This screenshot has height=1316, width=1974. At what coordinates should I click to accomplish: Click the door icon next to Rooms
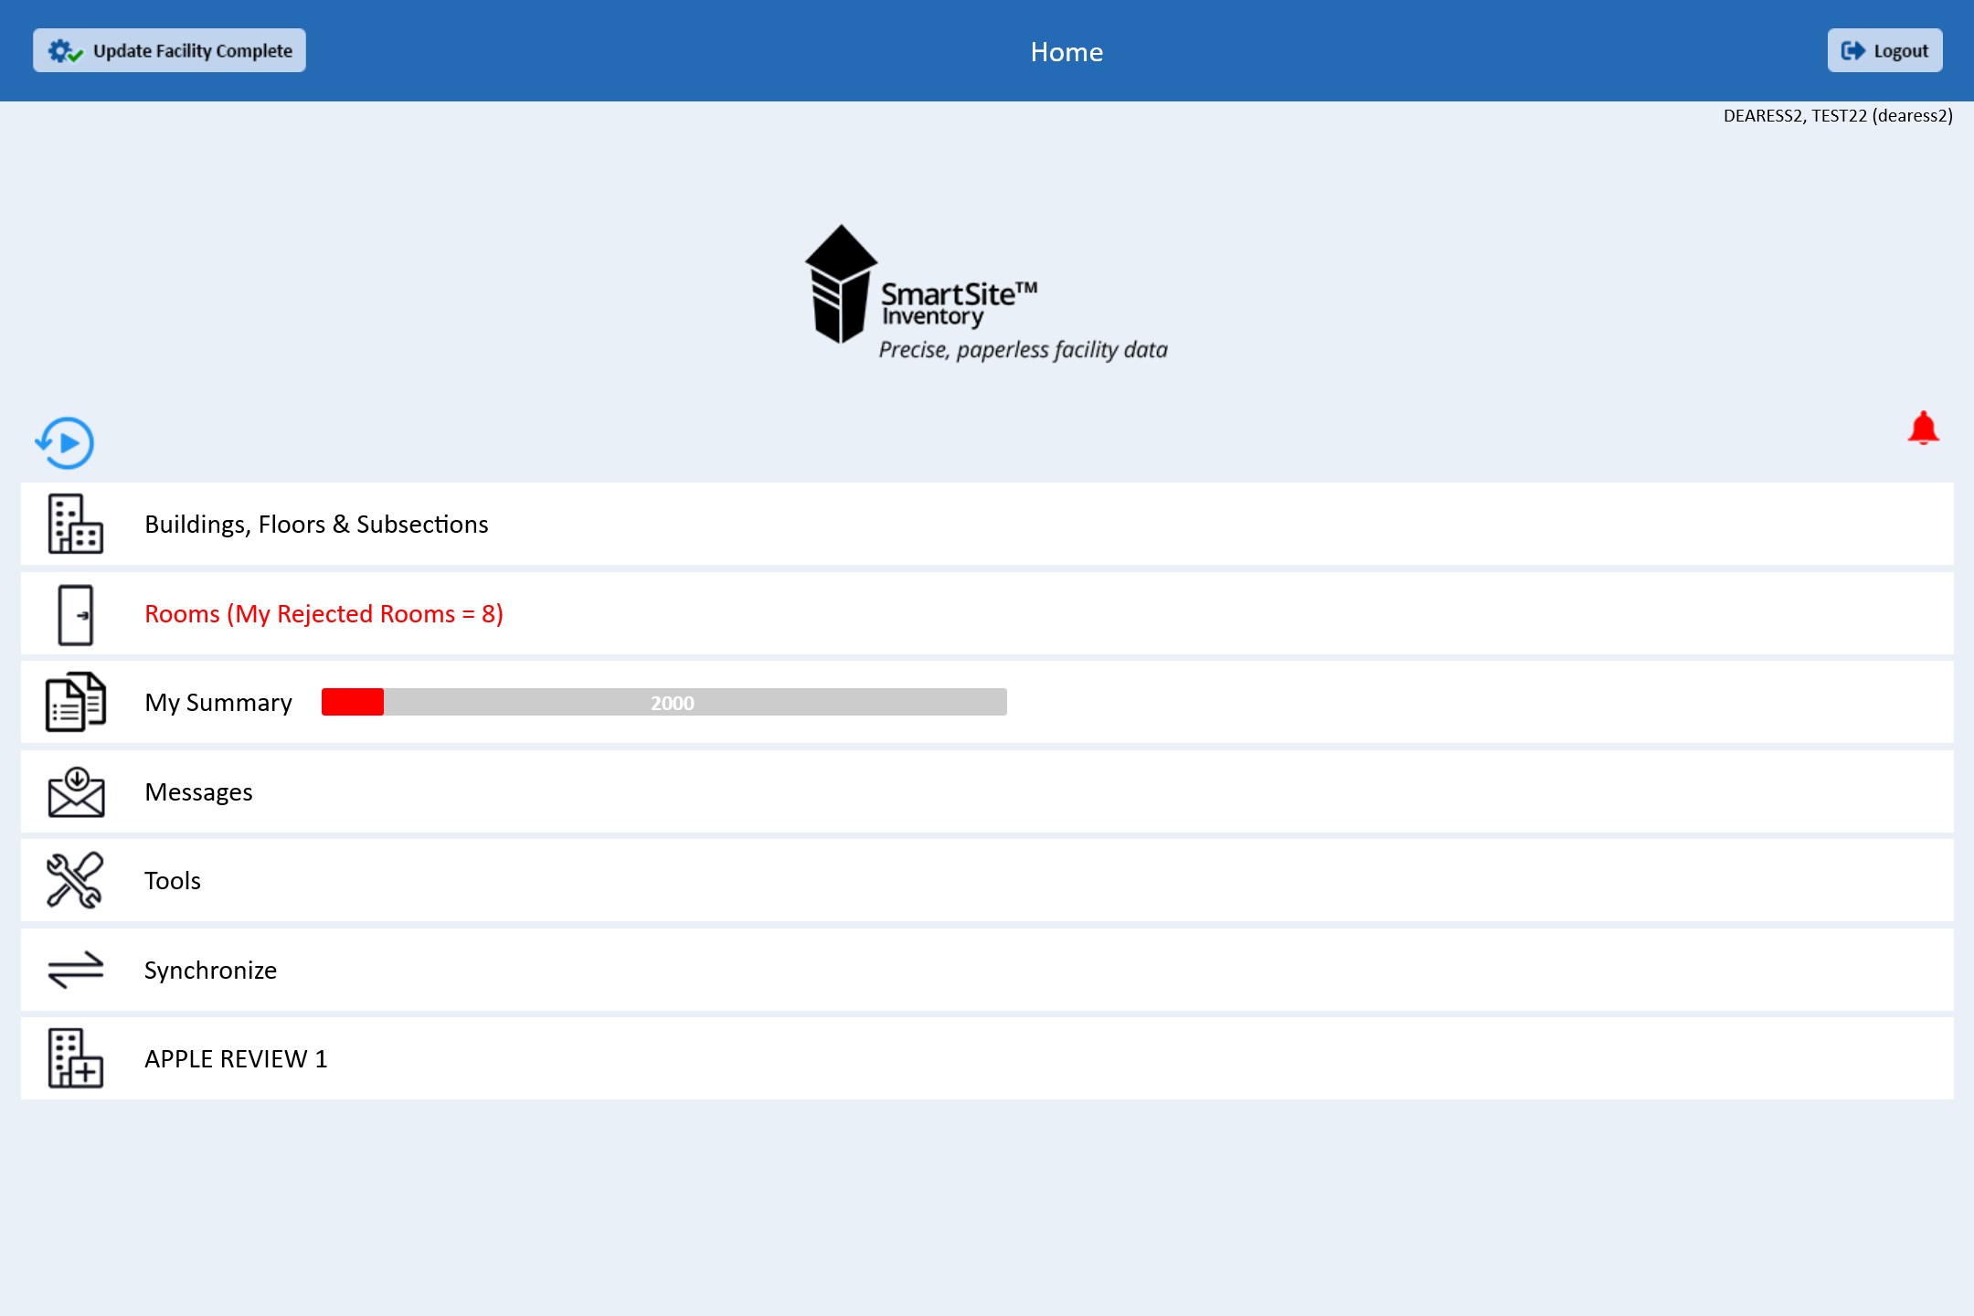point(75,614)
